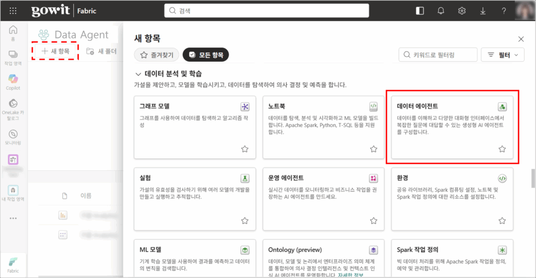The width and height of the screenshot is (536, 278).
Task: Favorite the 데이터 에이전트 card star
Action: tap(502, 149)
